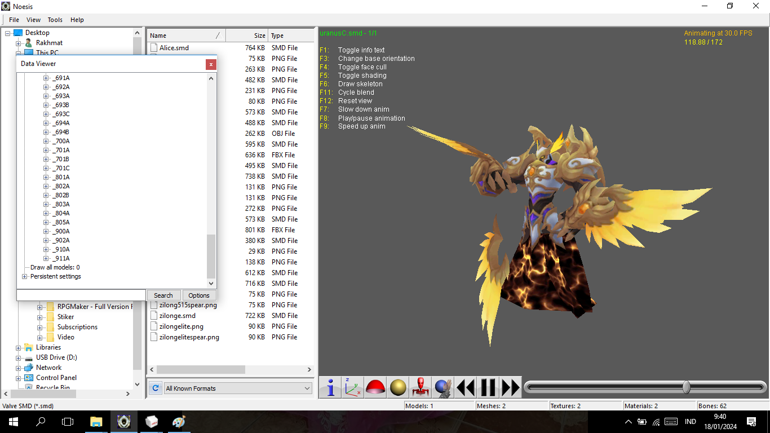Collapse the Desktop tree node
Screen dimensions: 770x433
(x=8, y=33)
